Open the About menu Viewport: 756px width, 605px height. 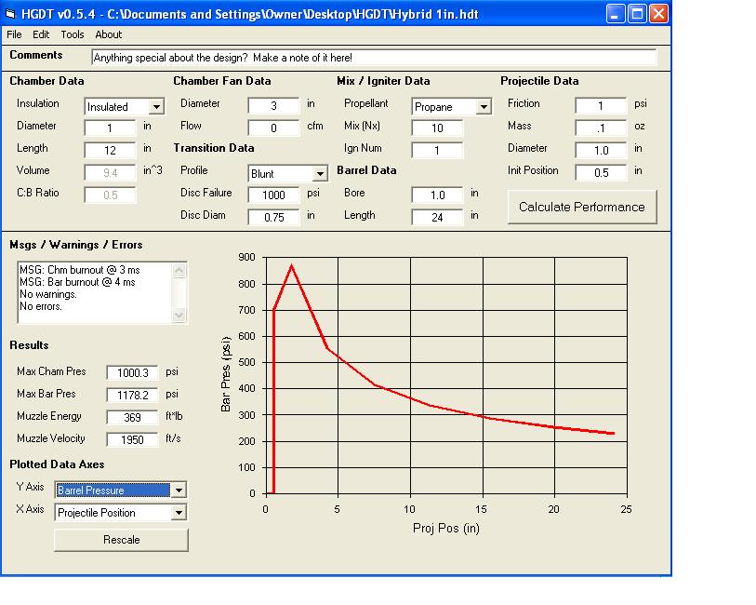109,34
